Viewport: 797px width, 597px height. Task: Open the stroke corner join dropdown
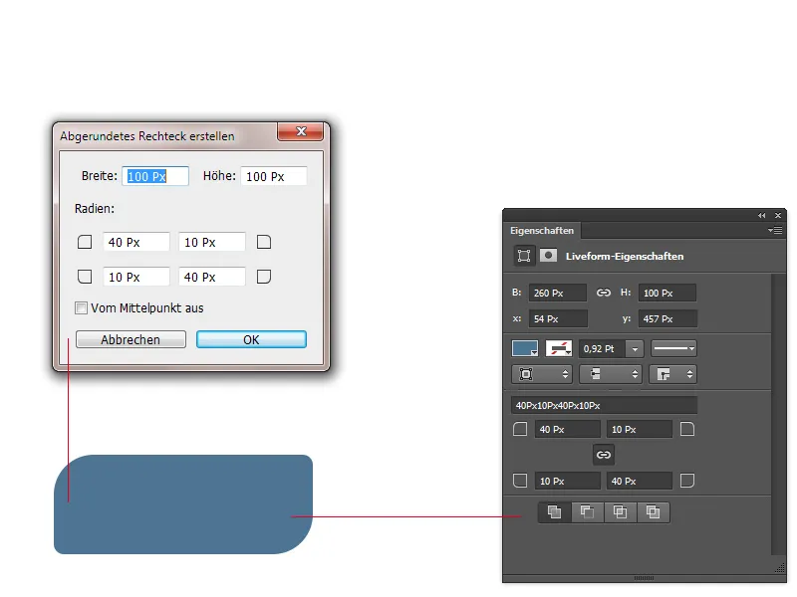672,374
